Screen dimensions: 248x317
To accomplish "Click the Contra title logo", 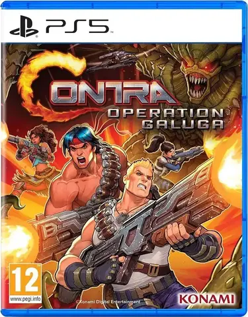I will (99, 87).
